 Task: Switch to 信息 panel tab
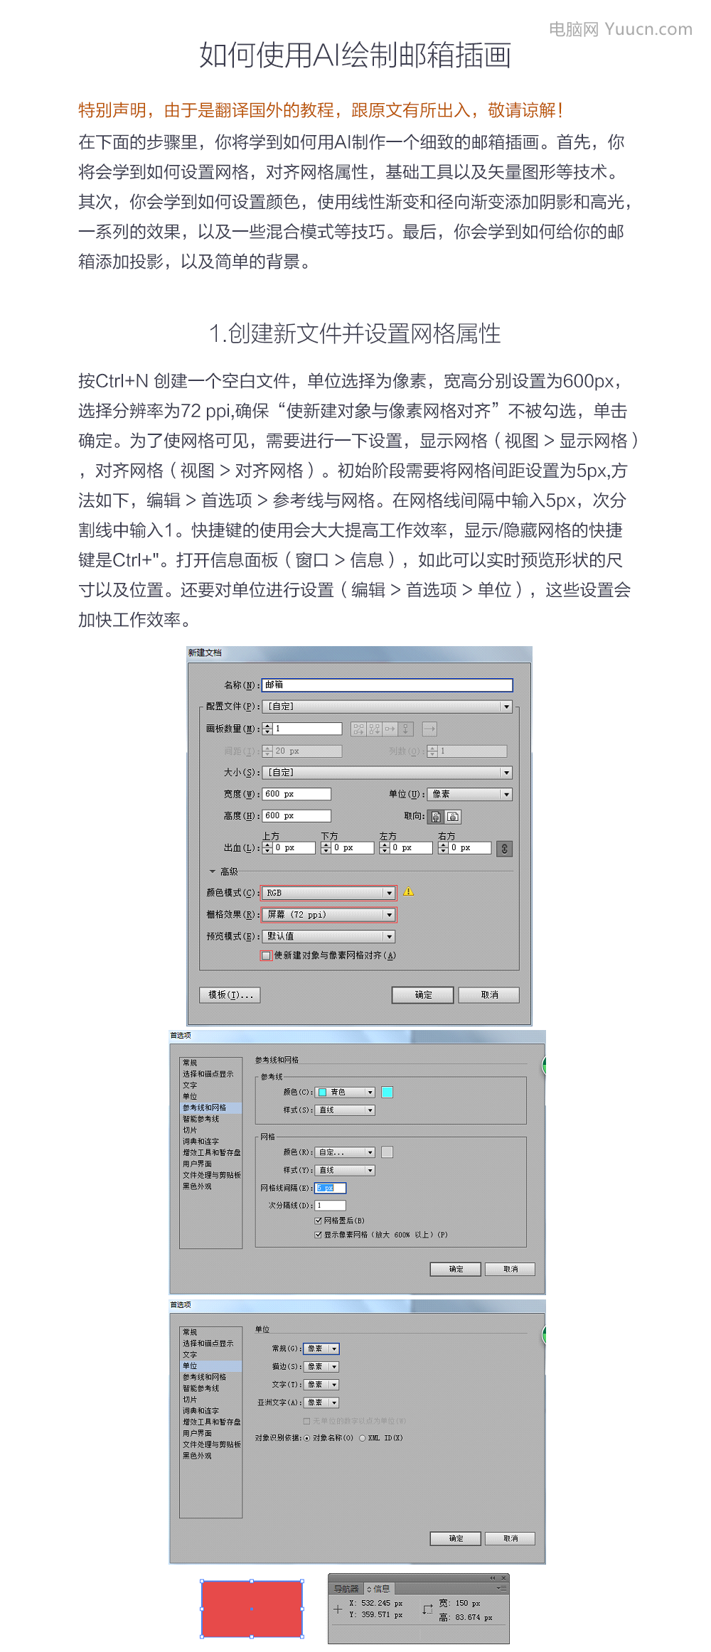coord(378,1589)
